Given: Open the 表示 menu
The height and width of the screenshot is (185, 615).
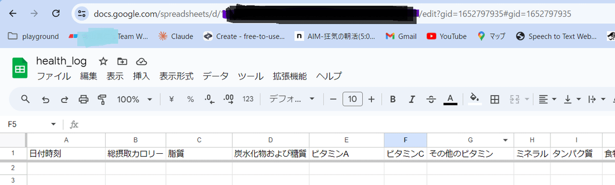Looking at the screenshot, I should (x=115, y=76).
